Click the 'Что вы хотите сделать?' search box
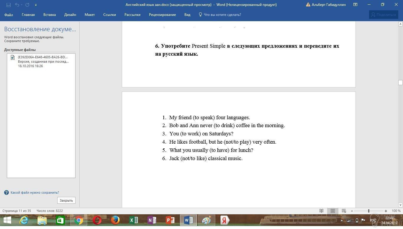This screenshot has height=229, width=403. pyautogui.click(x=220, y=15)
